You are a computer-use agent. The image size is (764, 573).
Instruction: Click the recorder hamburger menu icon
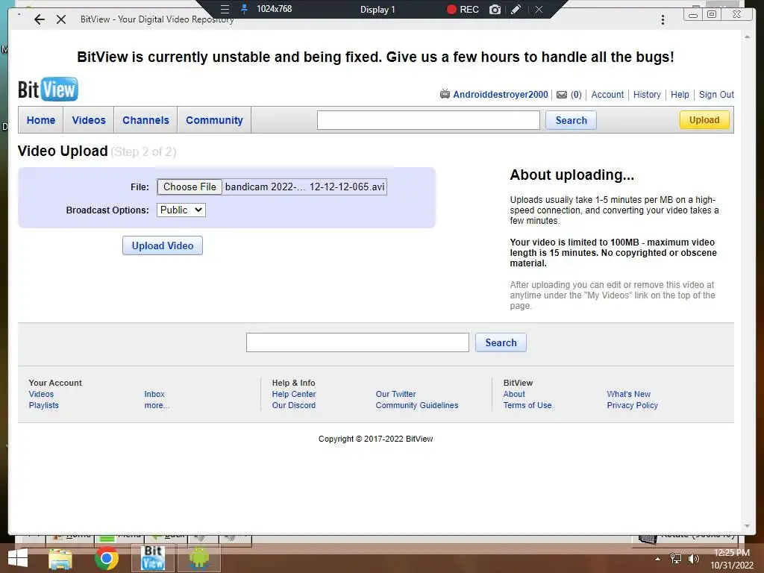tap(225, 9)
